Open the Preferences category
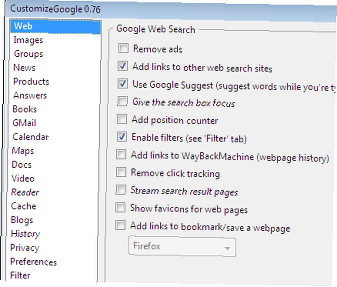The height and width of the screenshot is (287, 337). click(33, 262)
